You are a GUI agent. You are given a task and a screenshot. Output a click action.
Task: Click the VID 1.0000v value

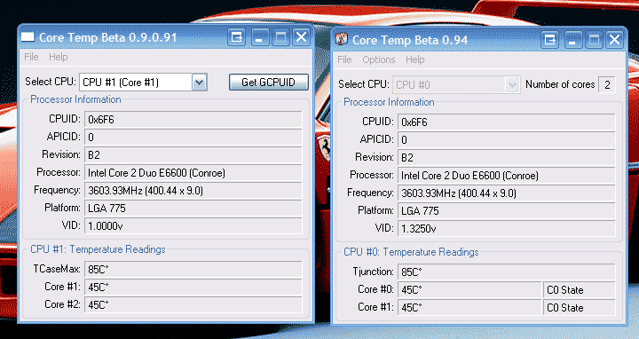[x=193, y=225]
